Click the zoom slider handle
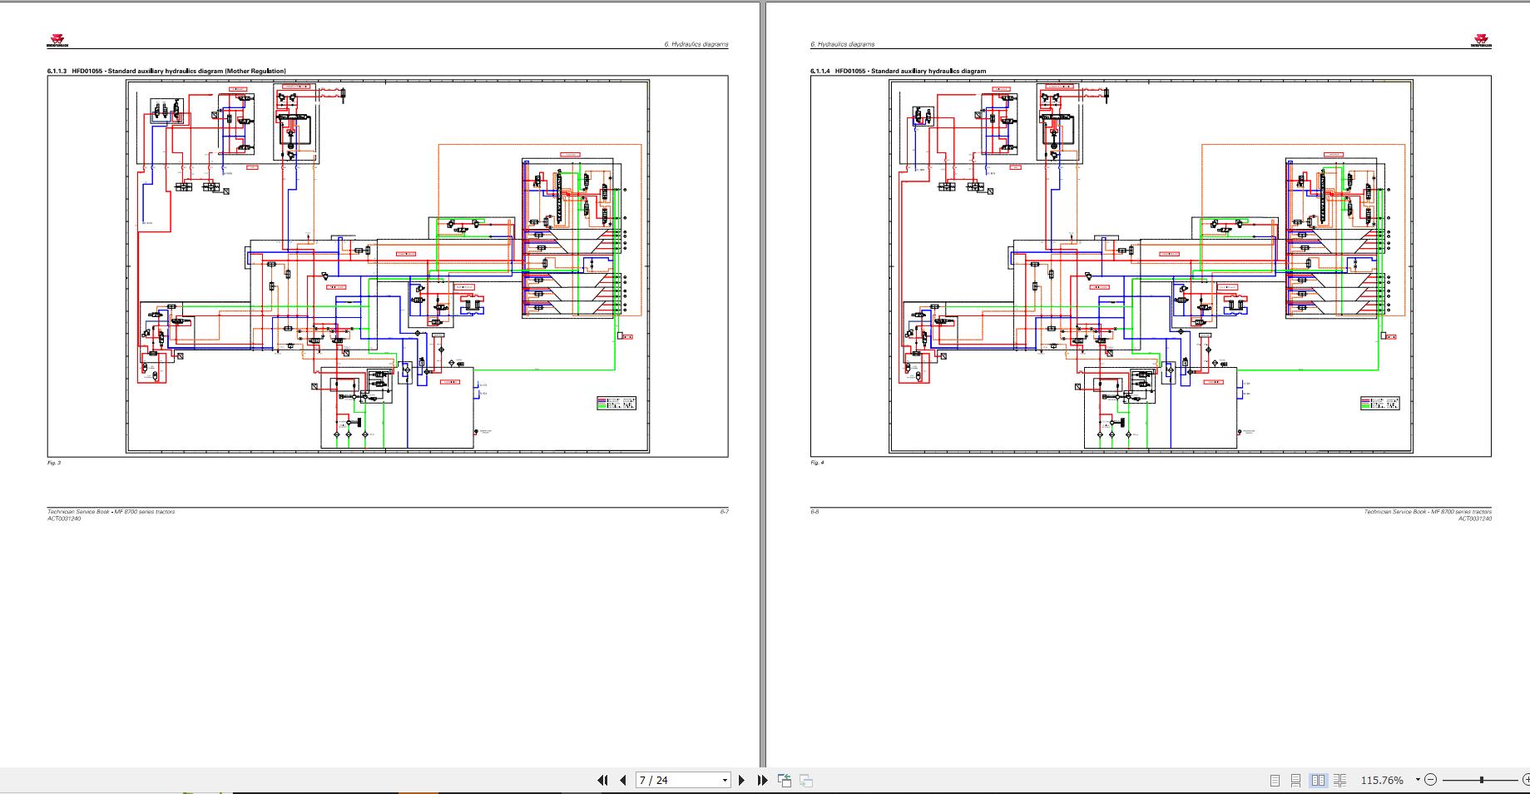1530x794 pixels. click(1482, 780)
